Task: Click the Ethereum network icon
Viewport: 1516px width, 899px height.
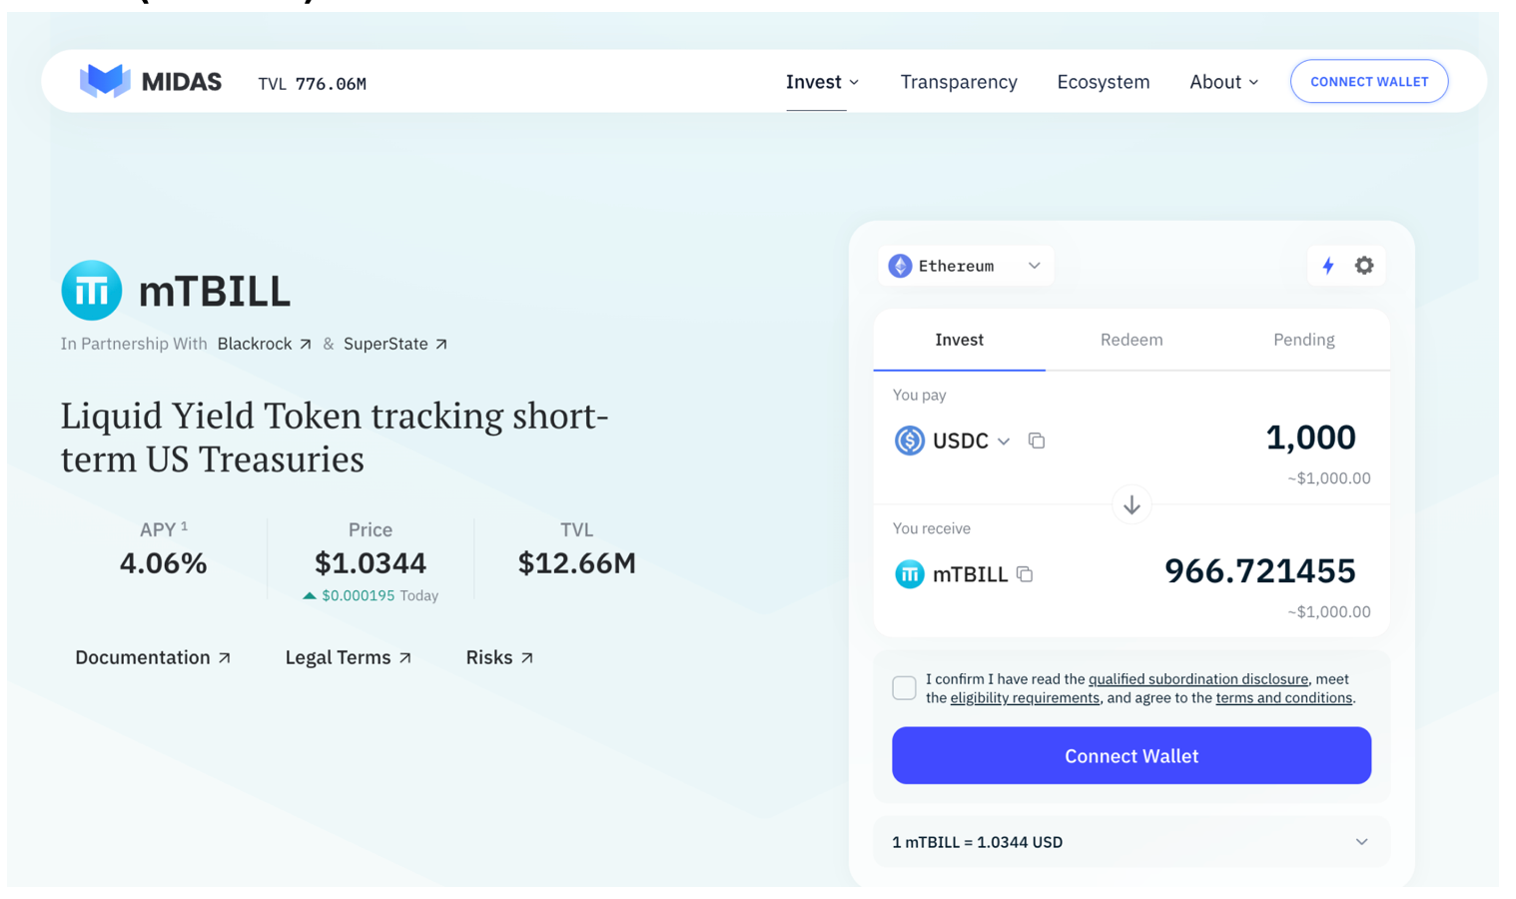Action: pos(900,266)
